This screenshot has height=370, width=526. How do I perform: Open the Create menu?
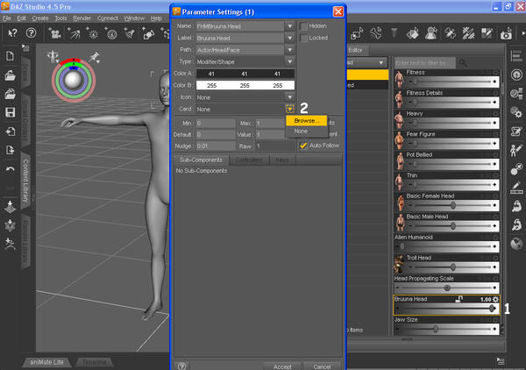tap(40, 18)
